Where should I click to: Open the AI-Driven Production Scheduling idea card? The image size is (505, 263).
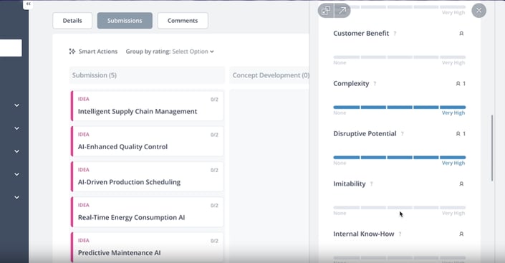(147, 176)
